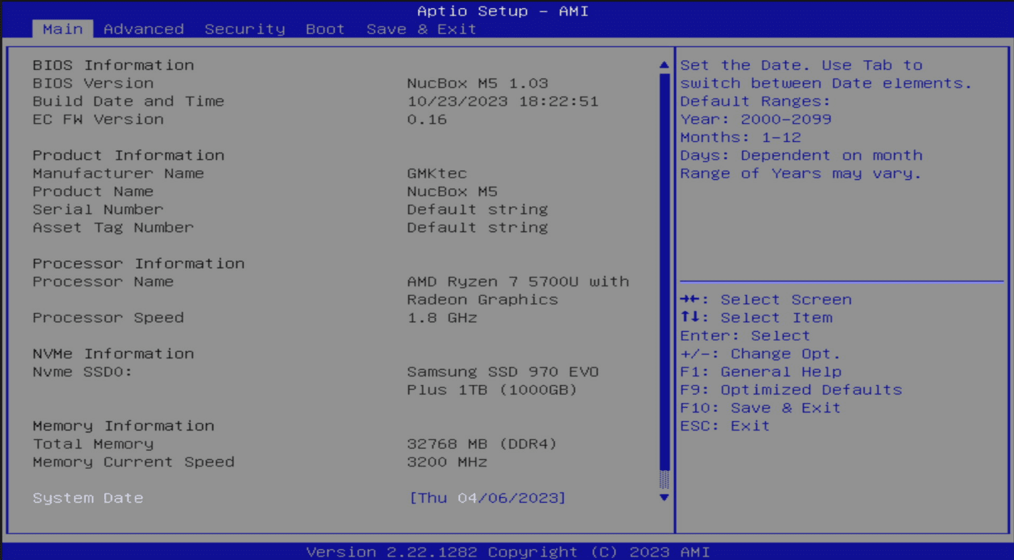The width and height of the screenshot is (1014, 560).
Task: Click the scroll-down arrow on the scrollbar
Action: point(664,497)
